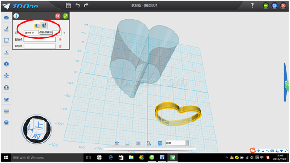Confirm the move with green checkmark
This screenshot has height=163, width=290.
[x=65, y=16]
